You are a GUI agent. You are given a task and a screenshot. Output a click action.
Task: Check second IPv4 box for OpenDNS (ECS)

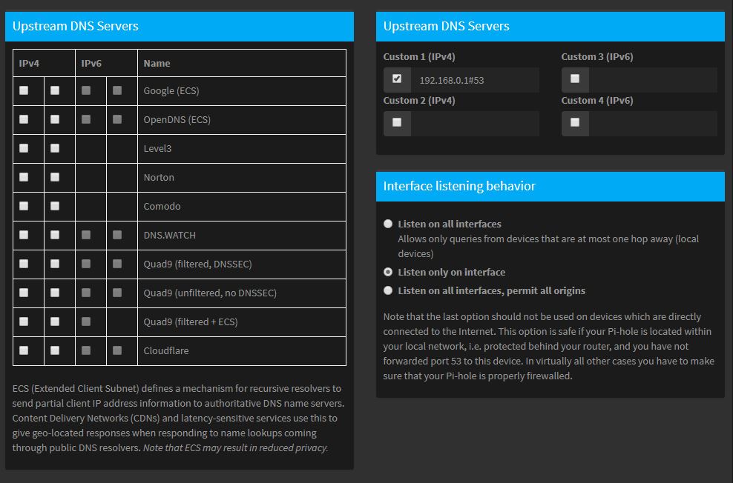(x=55, y=119)
